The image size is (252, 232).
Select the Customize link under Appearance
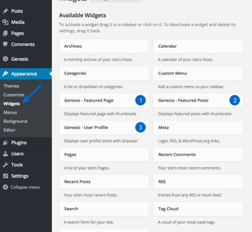(x=14, y=95)
